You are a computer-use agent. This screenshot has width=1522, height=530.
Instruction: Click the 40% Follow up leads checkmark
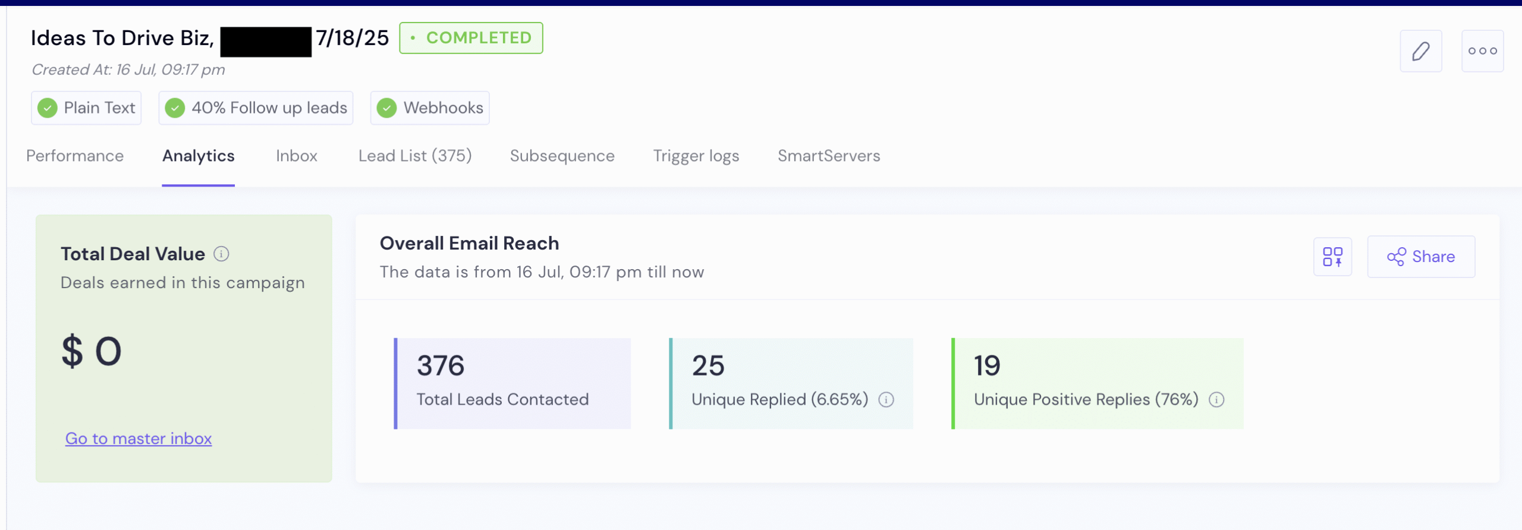click(175, 108)
